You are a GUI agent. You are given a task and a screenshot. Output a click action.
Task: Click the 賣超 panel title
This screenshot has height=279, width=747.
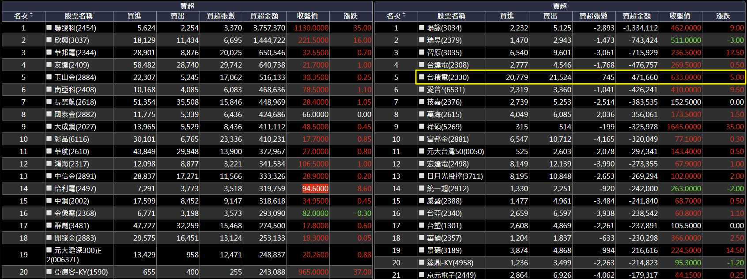560,6
